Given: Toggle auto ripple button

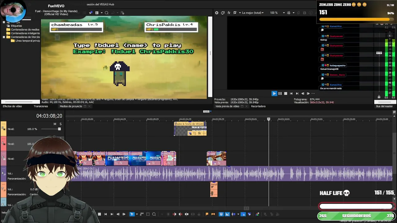Looking at the screenshot, I should click(x=233, y=214).
